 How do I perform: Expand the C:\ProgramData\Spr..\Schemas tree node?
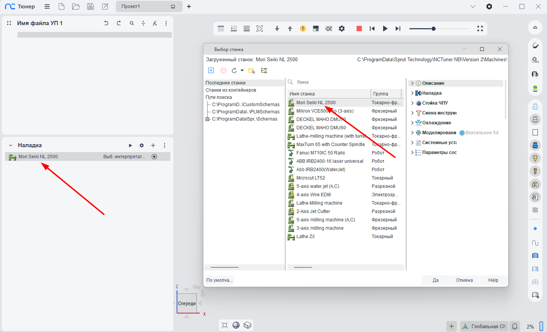coord(208,119)
